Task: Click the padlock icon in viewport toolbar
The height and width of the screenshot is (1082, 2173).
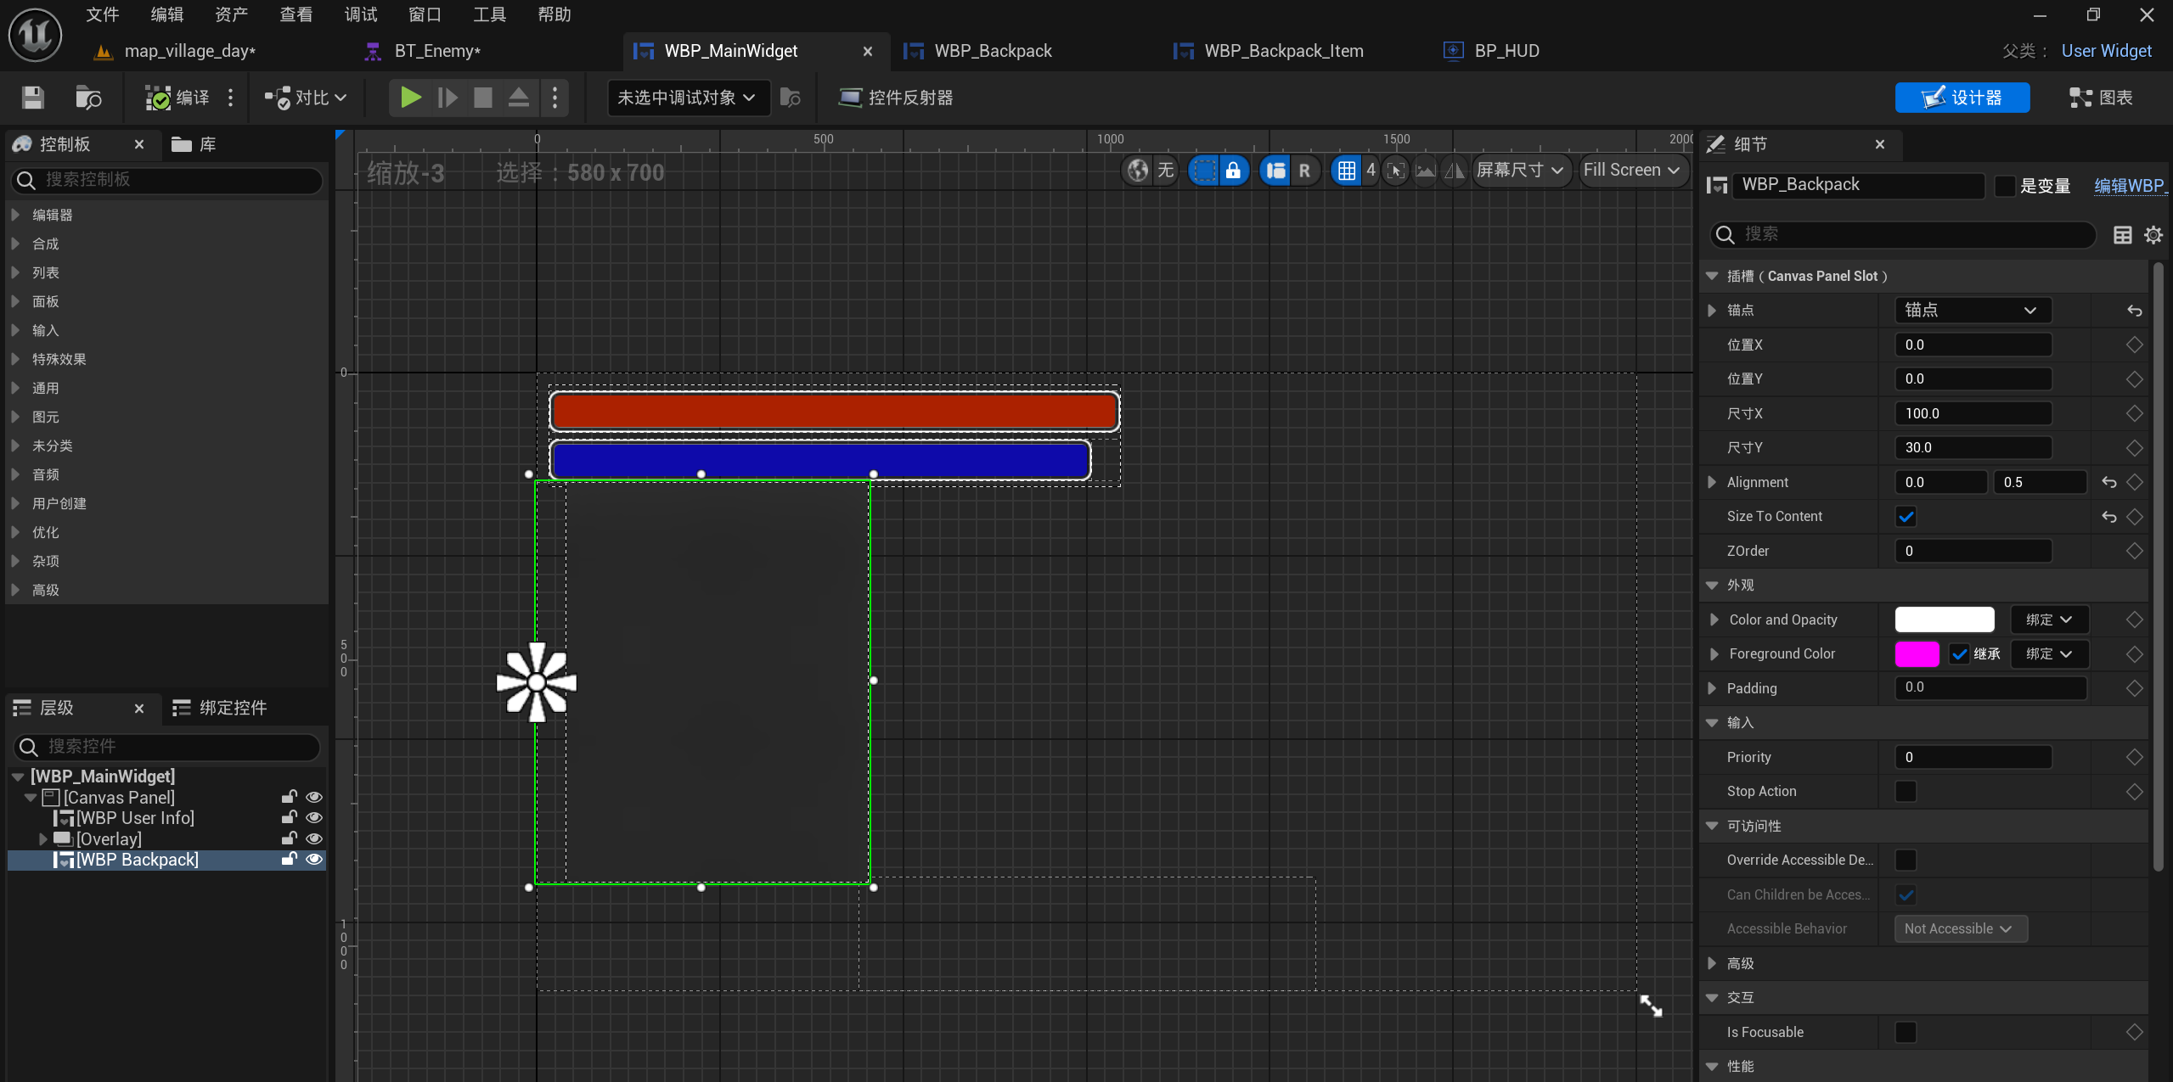Action: [1233, 171]
